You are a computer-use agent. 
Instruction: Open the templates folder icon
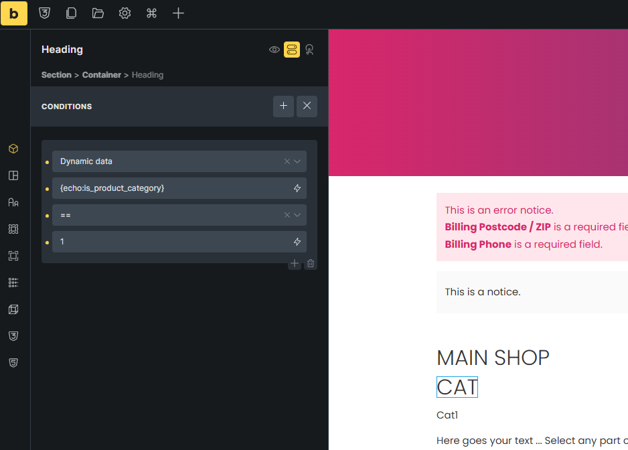[x=98, y=13]
